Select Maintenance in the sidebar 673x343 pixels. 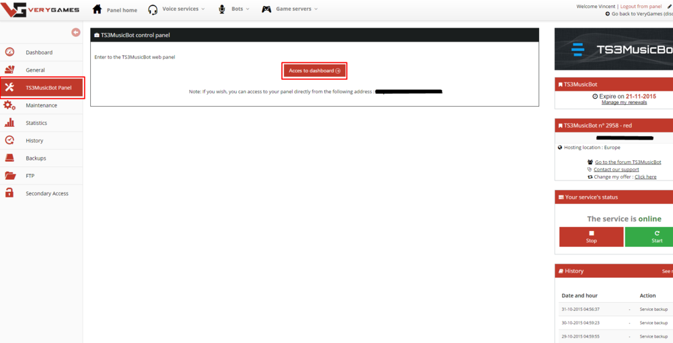tap(41, 105)
